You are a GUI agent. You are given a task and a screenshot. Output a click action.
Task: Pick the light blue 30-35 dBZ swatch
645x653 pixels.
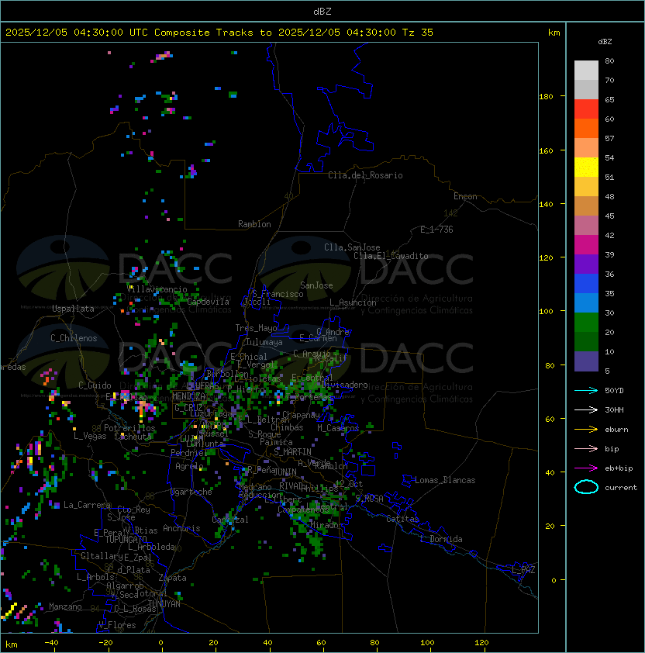coord(586,302)
